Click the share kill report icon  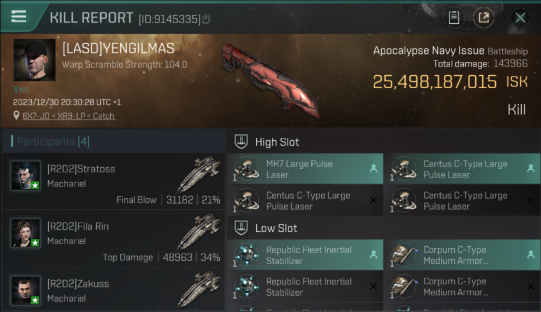484,17
